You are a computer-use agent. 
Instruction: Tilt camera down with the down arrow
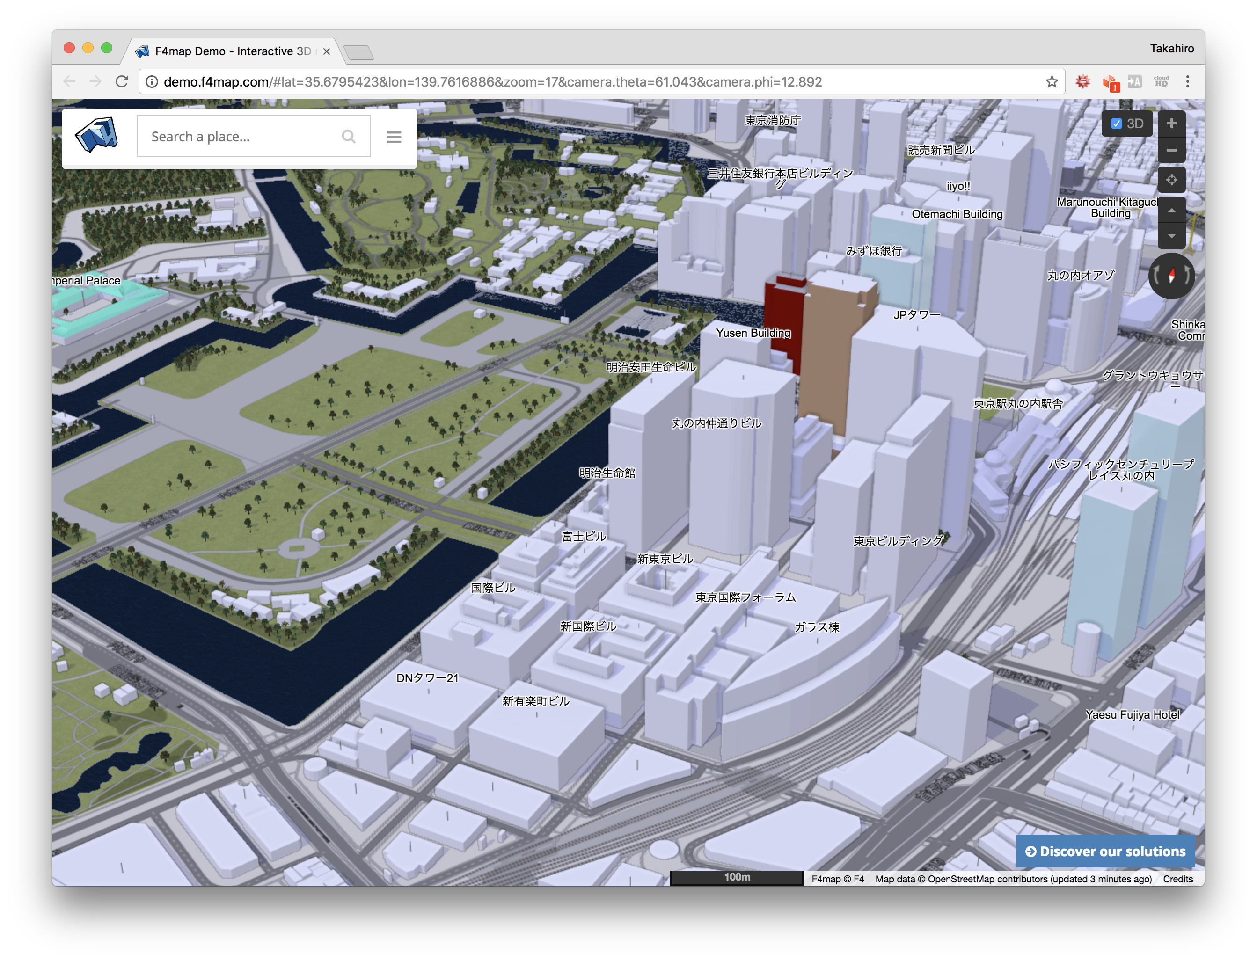coord(1171,236)
